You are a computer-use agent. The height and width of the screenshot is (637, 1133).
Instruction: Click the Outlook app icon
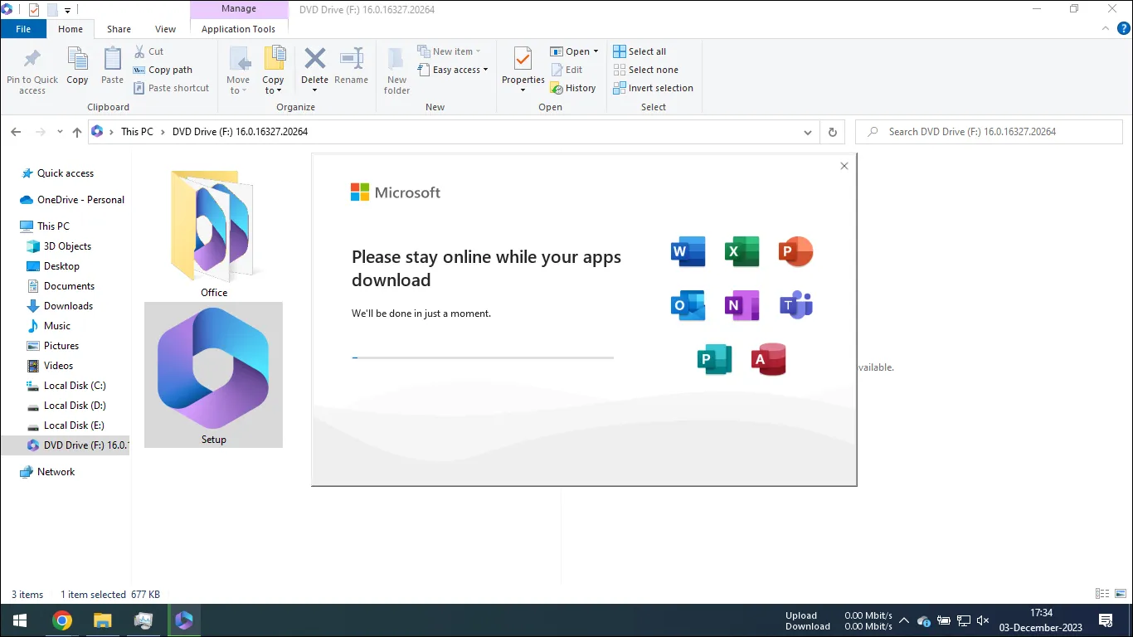coord(687,304)
